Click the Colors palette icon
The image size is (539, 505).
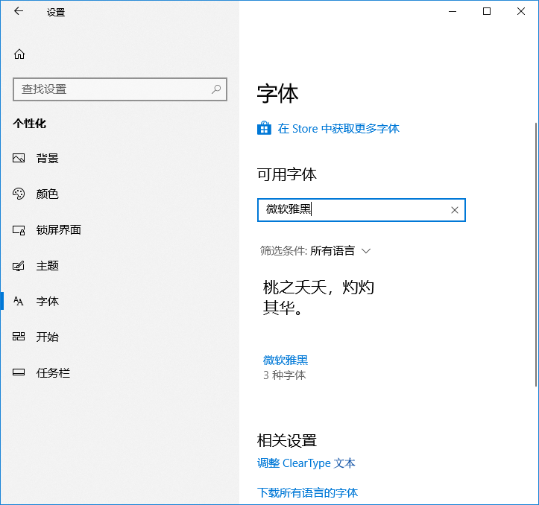click(19, 194)
